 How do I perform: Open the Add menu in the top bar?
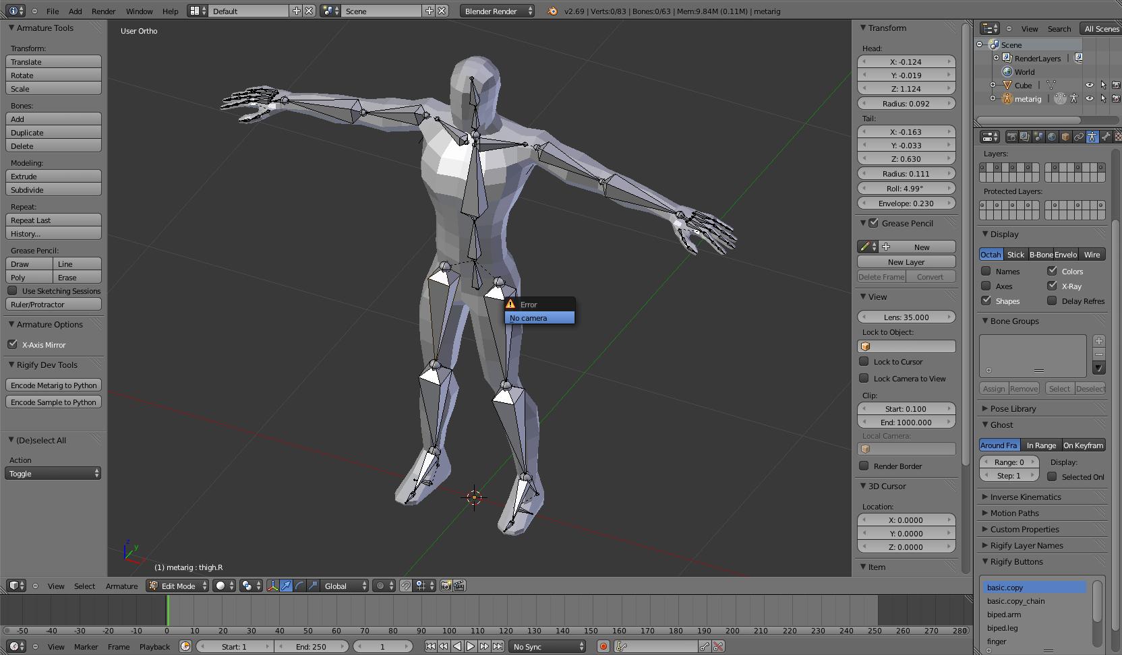[x=75, y=11]
